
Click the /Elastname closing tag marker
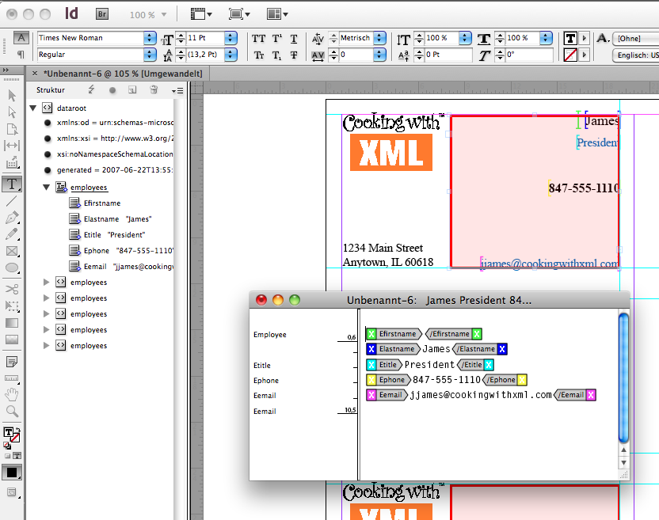480,348
